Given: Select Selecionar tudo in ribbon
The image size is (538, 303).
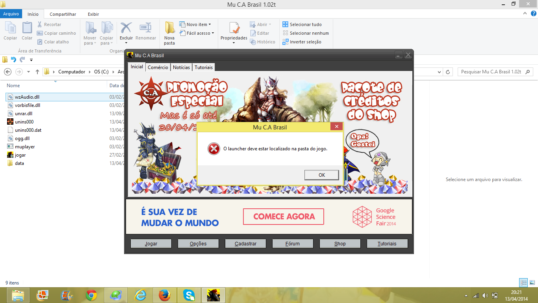Looking at the screenshot, I should 302,24.
